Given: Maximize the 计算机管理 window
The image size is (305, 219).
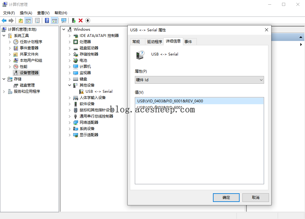Looking at the screenshot, I should pyautogui.click(x=284, y=4).
